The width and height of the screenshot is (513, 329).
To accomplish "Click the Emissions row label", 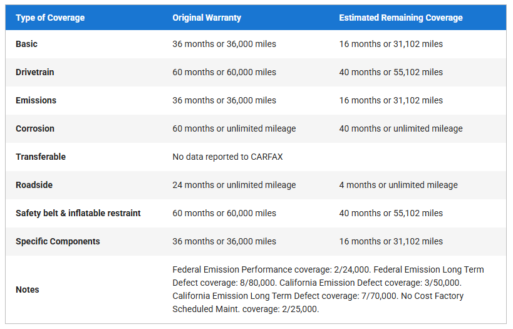I will 36,100.
